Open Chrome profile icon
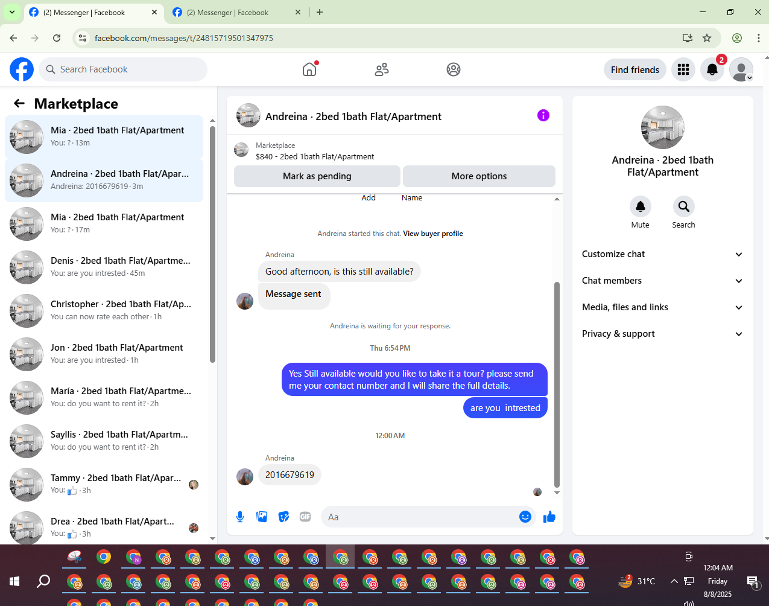 coord(737,38)
